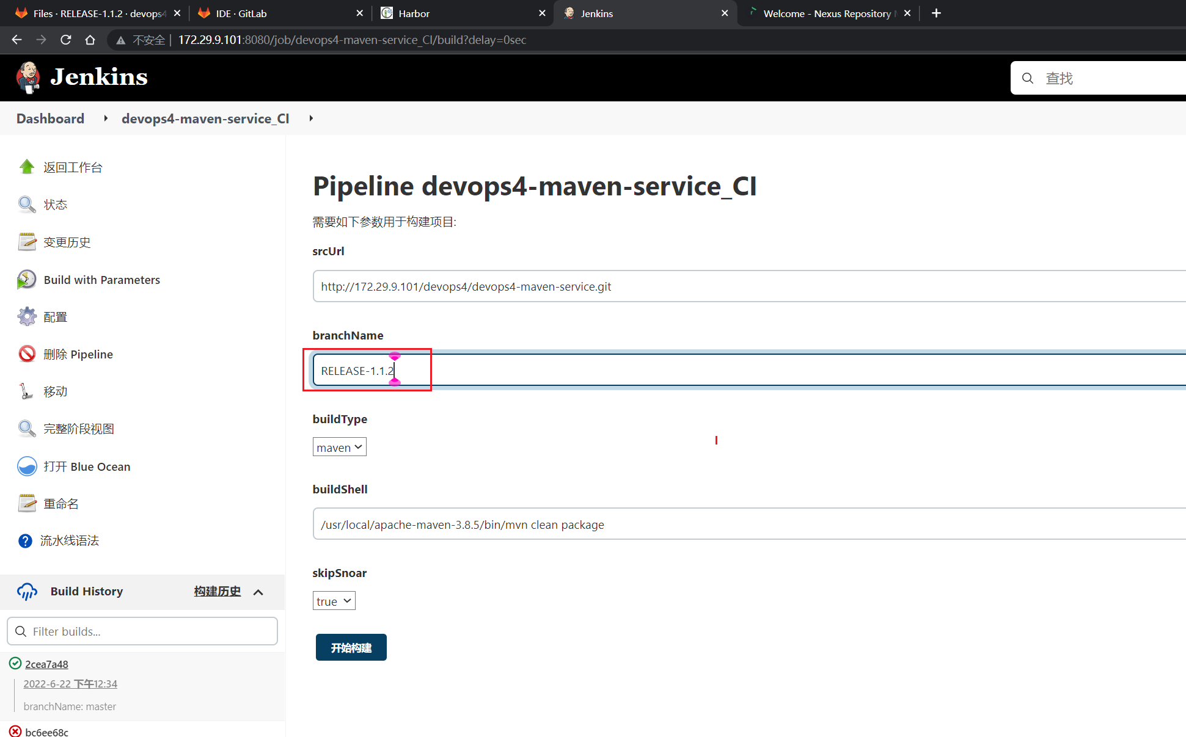The height and width of the screenshot is (737, 1186).
Task: Switch to the Harbor tab
Action: click(463, 13)
